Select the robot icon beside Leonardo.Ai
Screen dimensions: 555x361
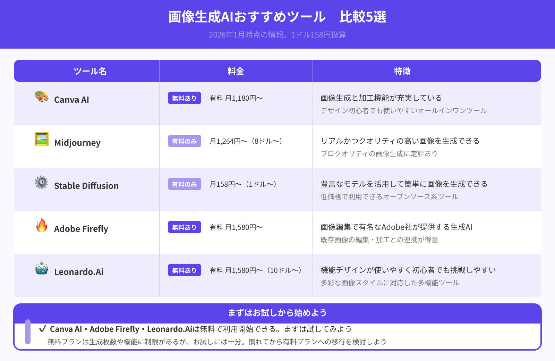[x=41, y=270]
